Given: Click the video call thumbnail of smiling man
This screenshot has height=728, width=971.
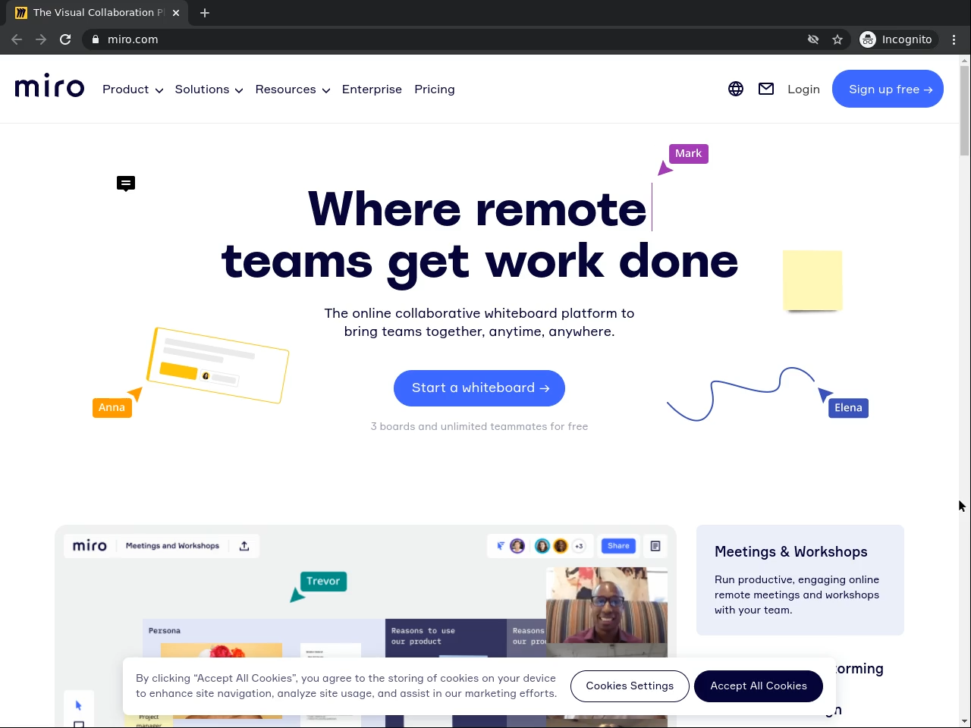Looking at the screenshot, I should (607, 605).
